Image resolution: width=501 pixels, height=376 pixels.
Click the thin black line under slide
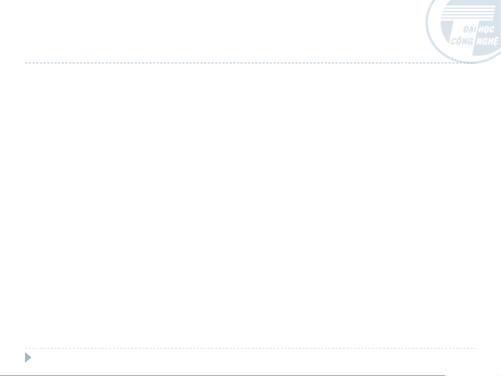coord(223,375)
